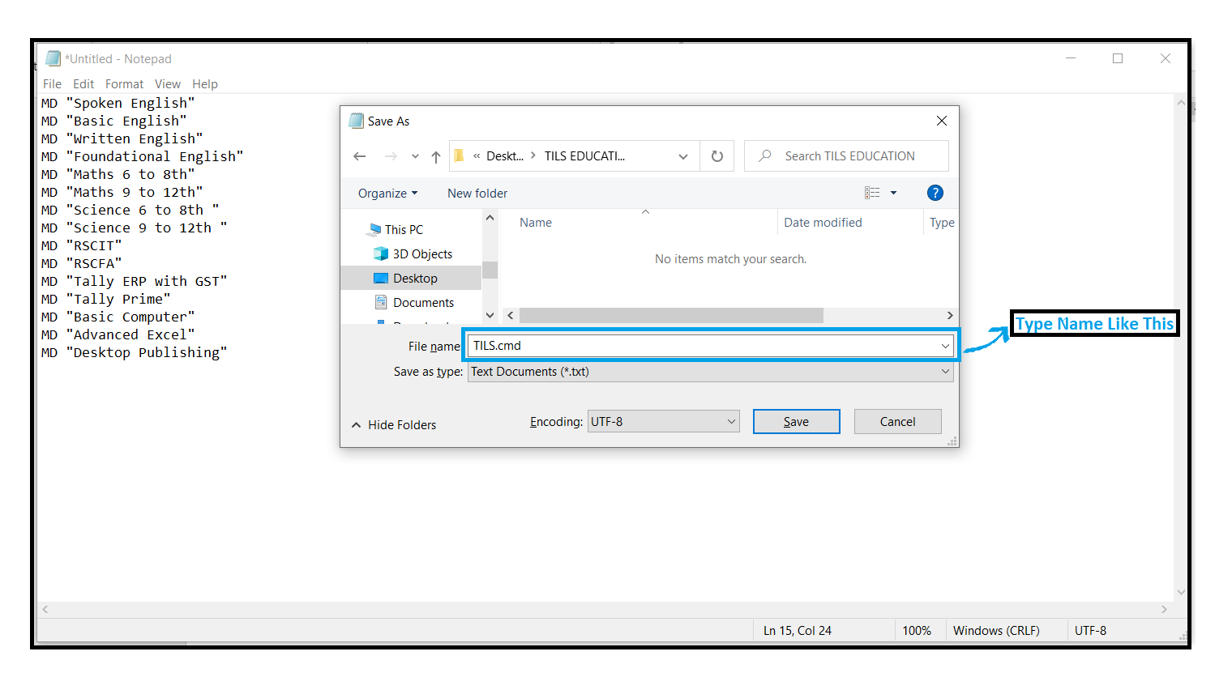Sort by Date modified column header
The image size is (1232, 677).
coord(823,222)
